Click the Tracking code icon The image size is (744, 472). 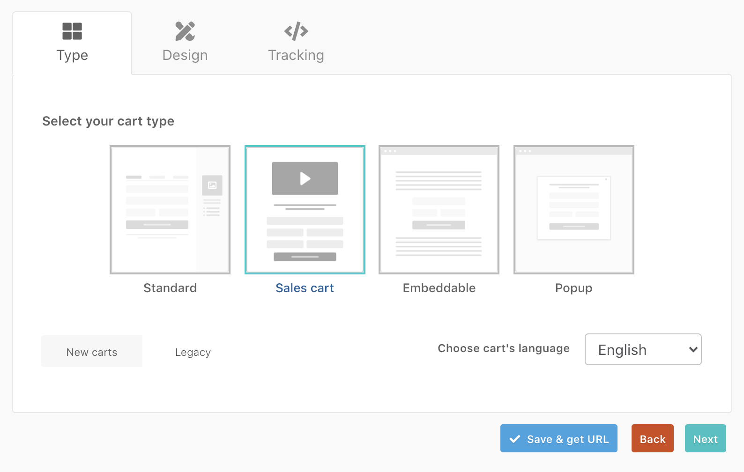pos(296,31)
